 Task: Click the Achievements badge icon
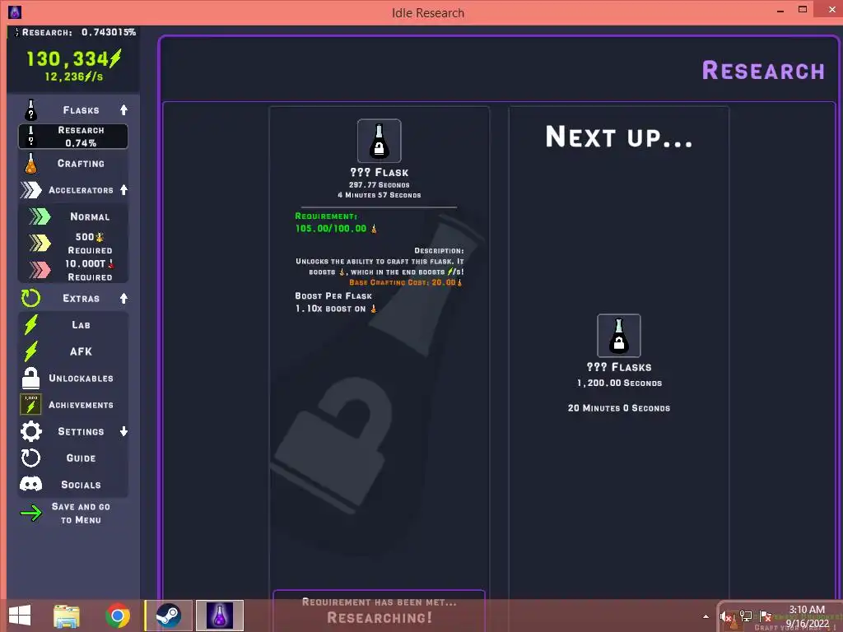[x=30, y=405]
